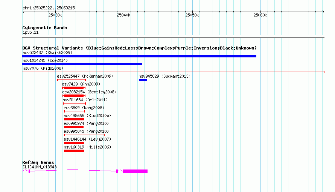Click the nsv522437 (Shaikh2009) variant label

point(47,52)
